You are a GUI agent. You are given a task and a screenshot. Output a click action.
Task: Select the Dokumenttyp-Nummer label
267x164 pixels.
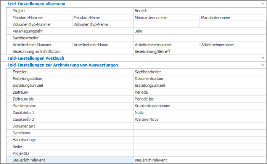[32, 24]
